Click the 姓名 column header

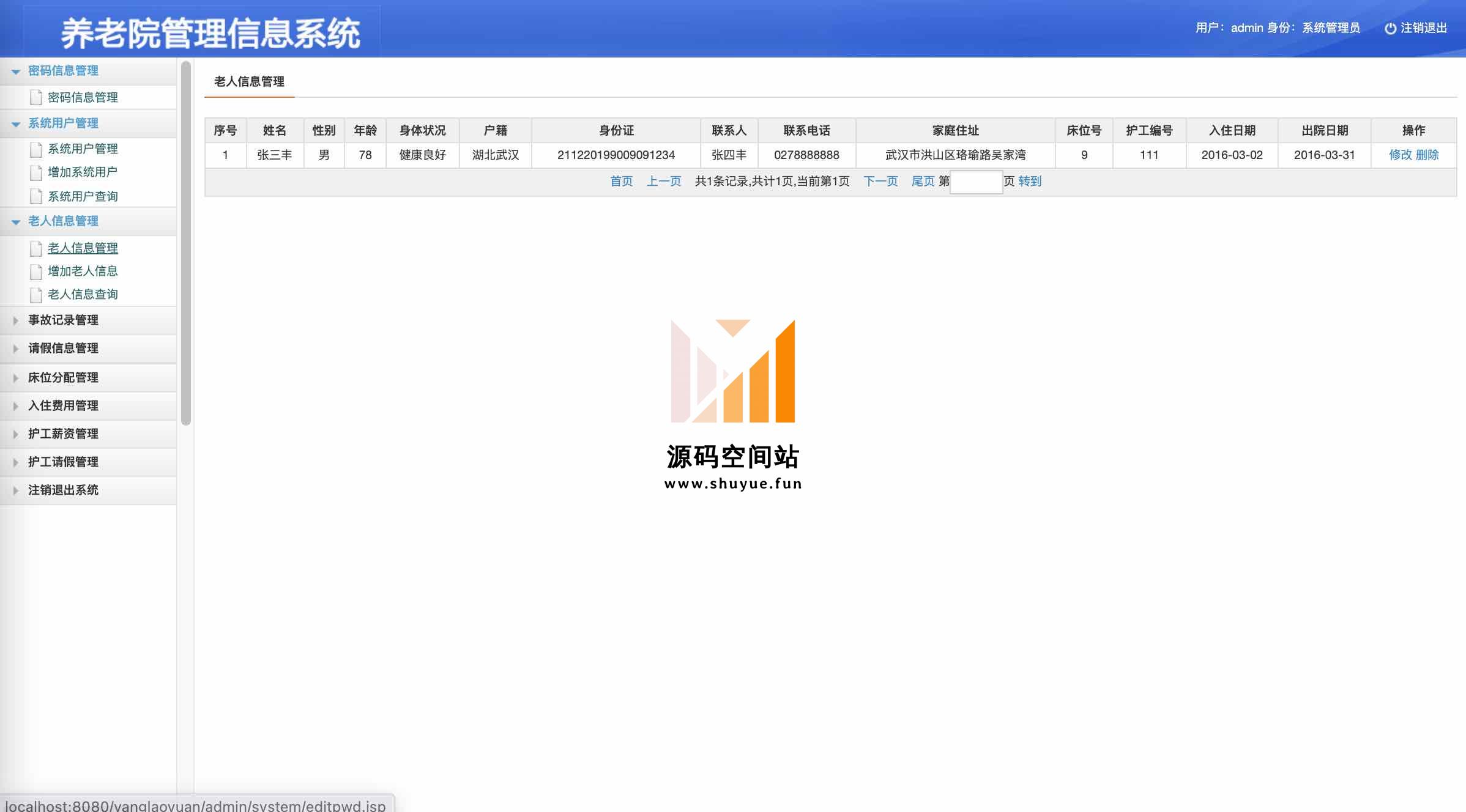click(x=275, y=130)
